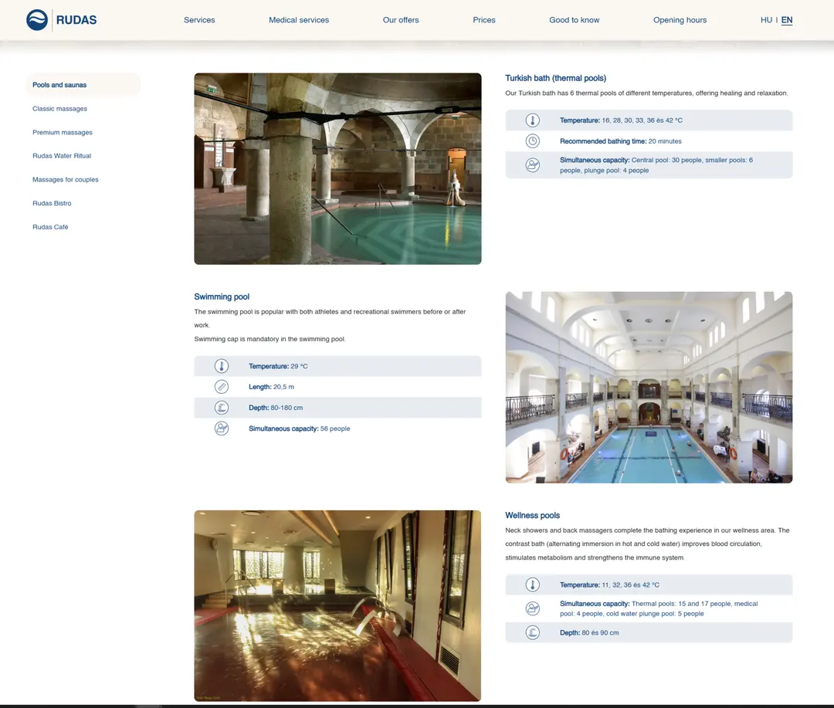Image resolution: width=834 pixels, height=708 pixels.
Task: Open the Opening hours menu item
Action: (x=680, y=20)
